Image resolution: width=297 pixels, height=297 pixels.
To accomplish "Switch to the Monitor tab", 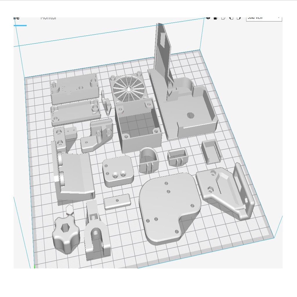I will [48, 18].
